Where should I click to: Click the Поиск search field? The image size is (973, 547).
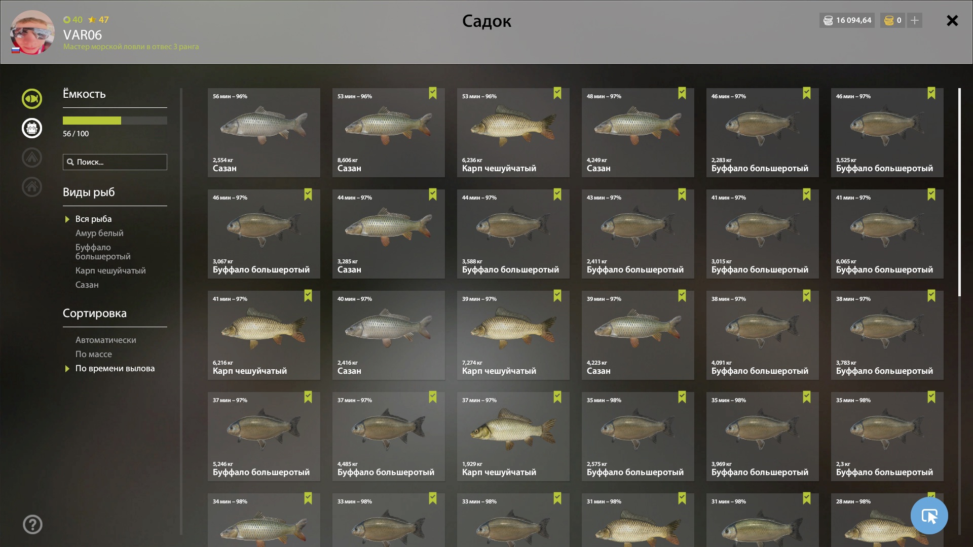(115, 162)
